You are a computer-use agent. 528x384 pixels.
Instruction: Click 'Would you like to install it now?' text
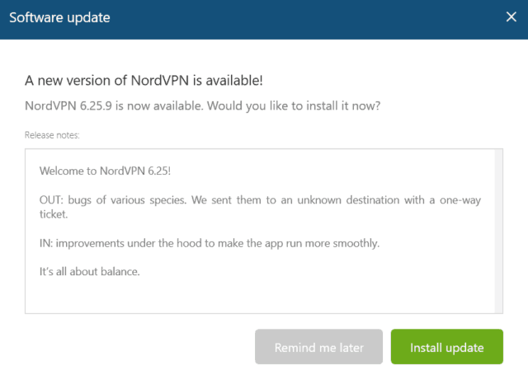click(294, 106)
